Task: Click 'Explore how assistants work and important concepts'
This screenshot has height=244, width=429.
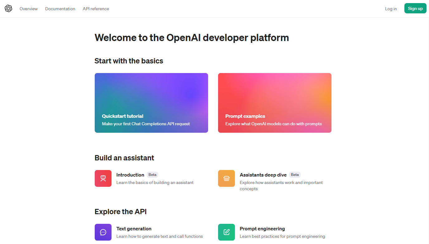Action: (x=281, y=186)
